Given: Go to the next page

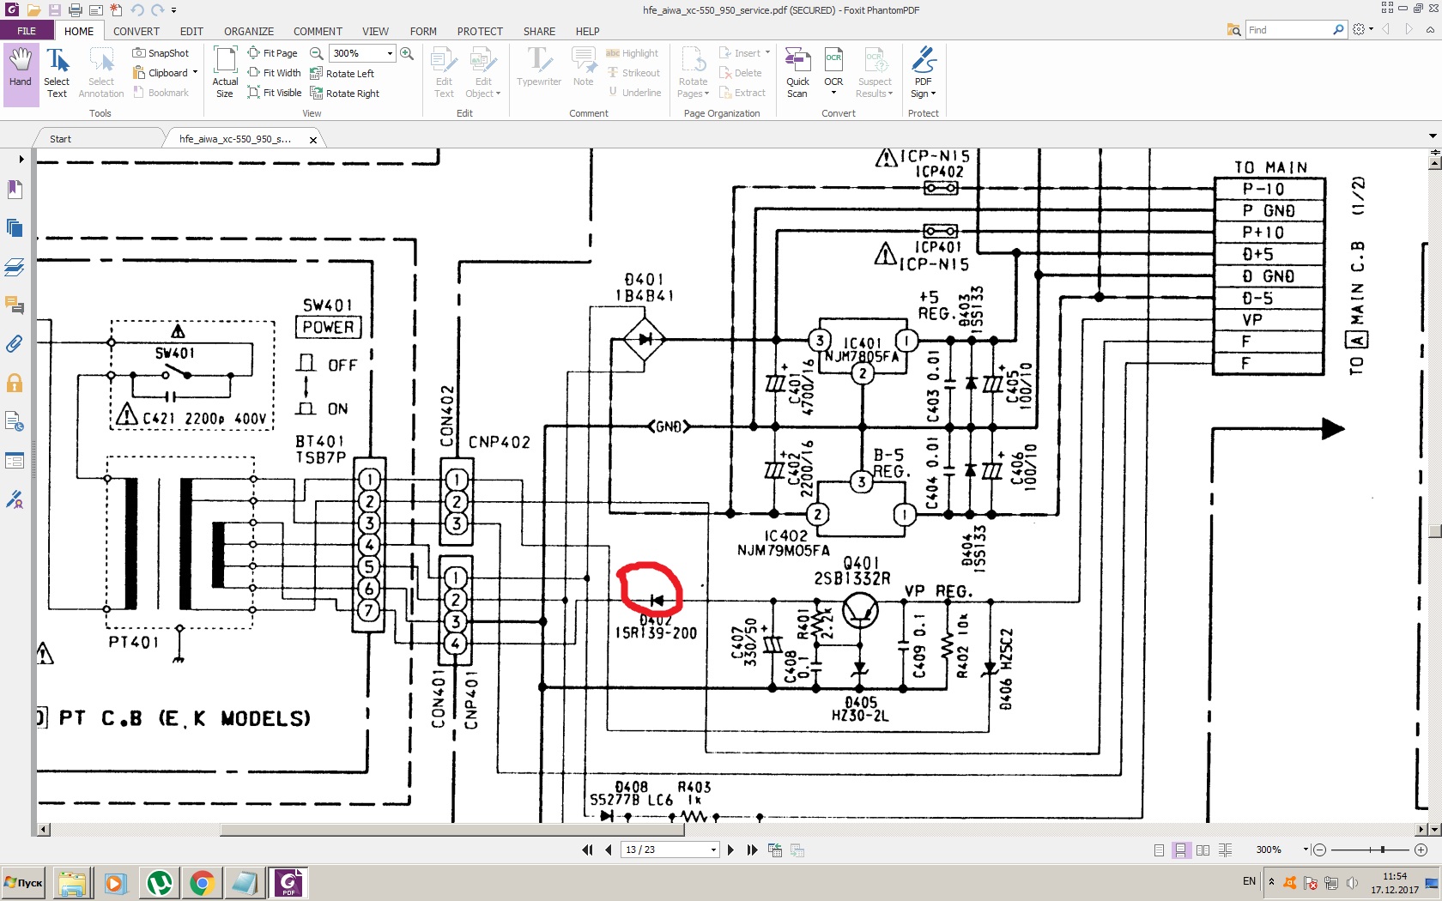Looking at the screenshot, I should (x=730, y=850).
